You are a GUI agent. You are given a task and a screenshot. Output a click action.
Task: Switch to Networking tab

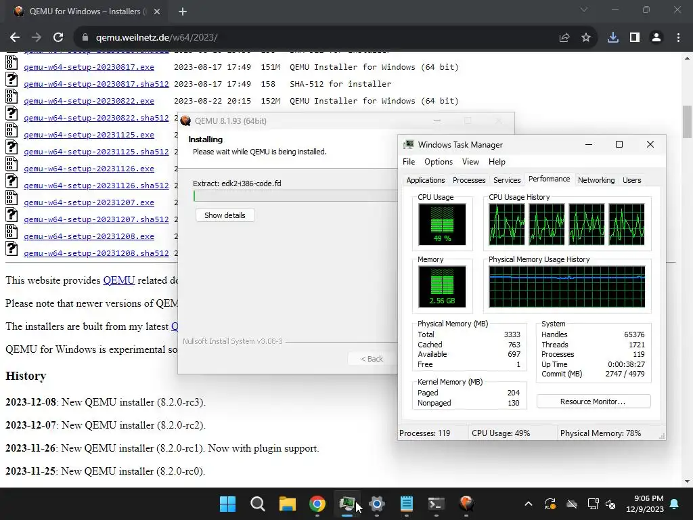point(596,180)
